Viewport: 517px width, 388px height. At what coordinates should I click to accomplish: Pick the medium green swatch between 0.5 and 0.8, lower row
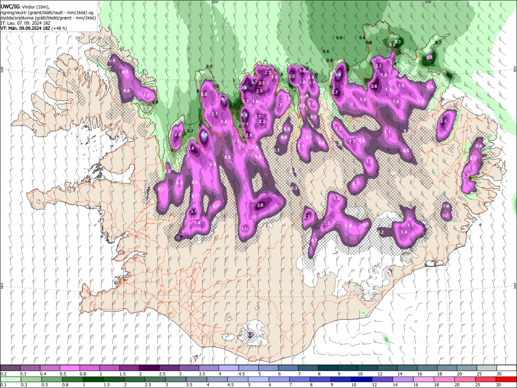coord(52,379)
